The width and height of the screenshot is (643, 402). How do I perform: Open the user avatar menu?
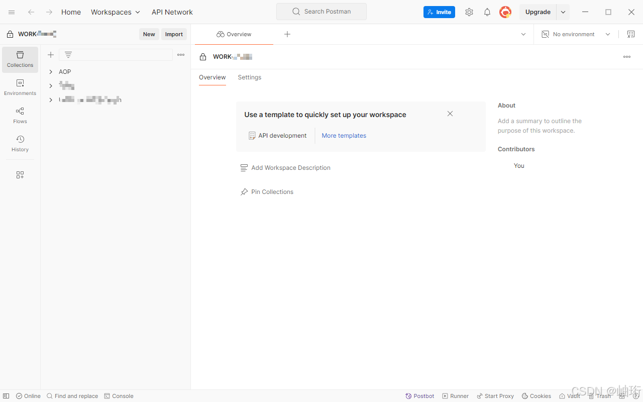505,12
